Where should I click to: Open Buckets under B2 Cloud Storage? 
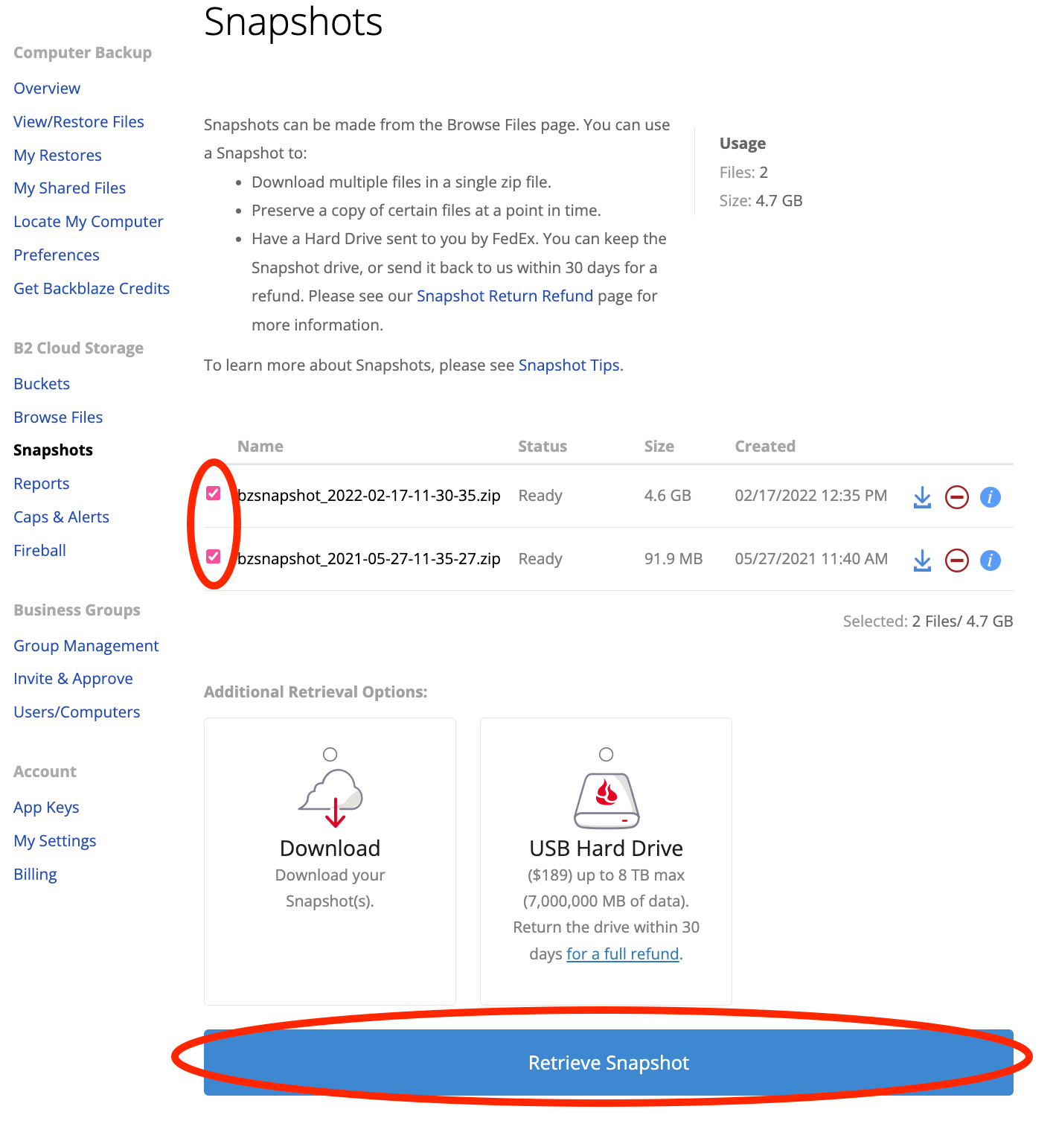(42, 384)
